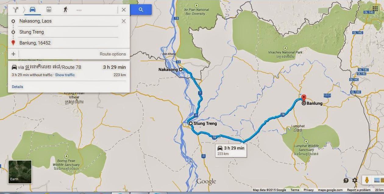Select the best travel modes arrow icon
The height and width of the screenshot is (194, 384).
pos(16,10)
